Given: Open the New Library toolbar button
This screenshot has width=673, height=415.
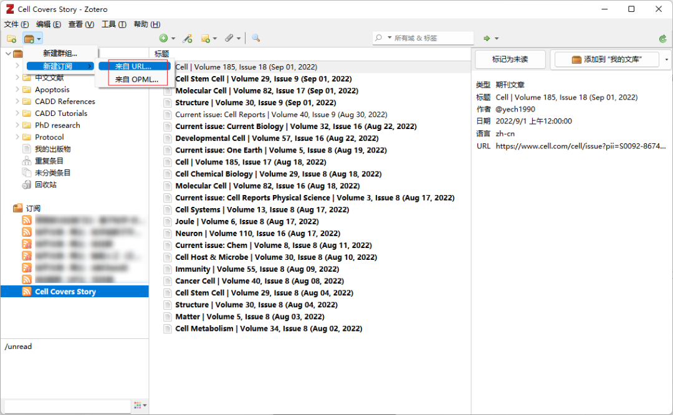Looking at the screenshot, I should click(32, 39).
